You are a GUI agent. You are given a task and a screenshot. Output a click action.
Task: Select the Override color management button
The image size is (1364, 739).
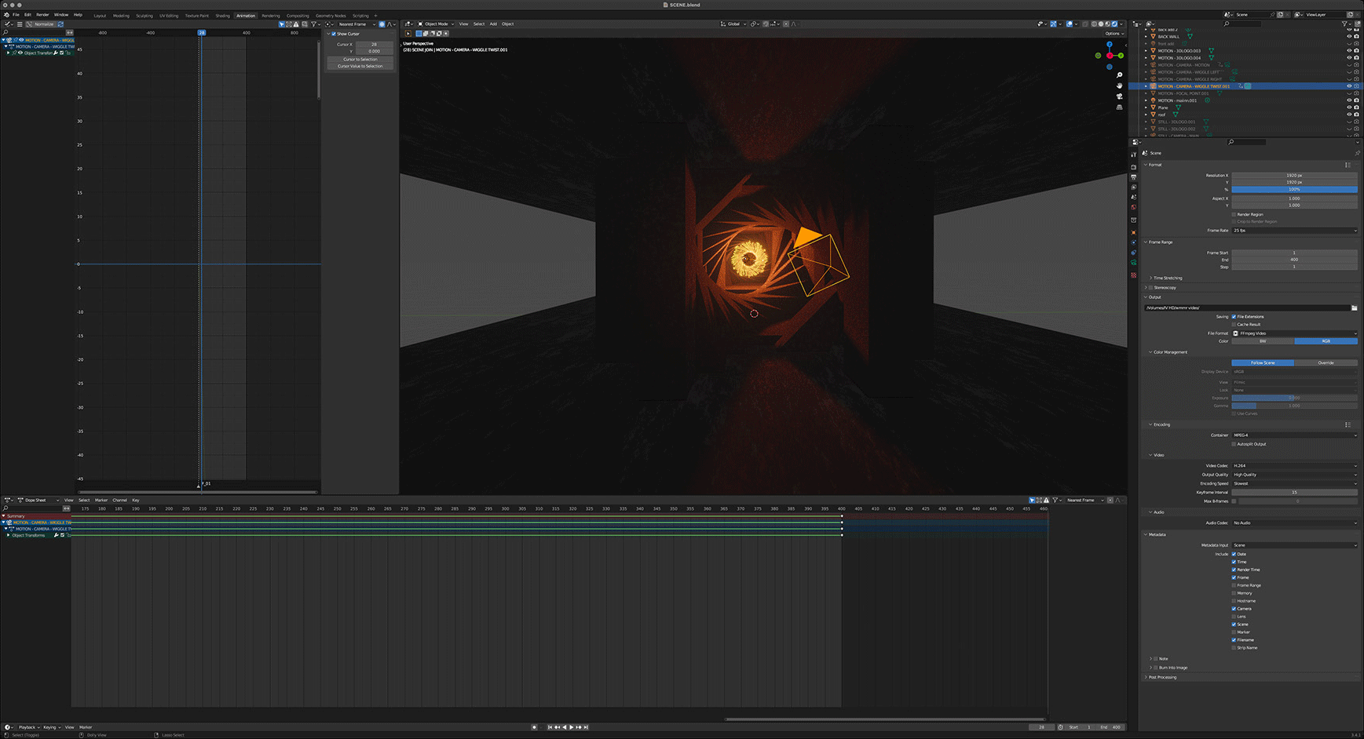pos(1326,362)
